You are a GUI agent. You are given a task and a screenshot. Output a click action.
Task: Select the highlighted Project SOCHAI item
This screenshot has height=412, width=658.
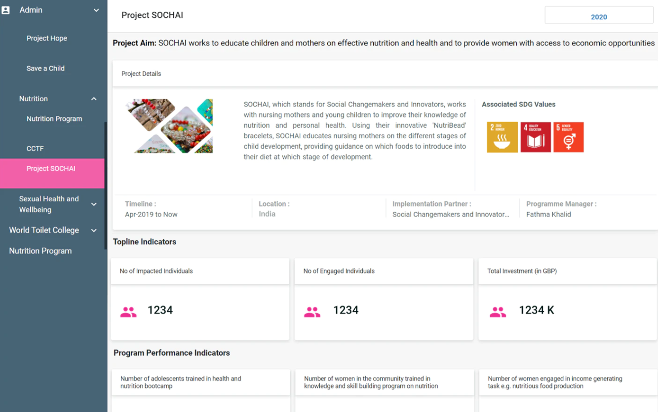point(51,169)
